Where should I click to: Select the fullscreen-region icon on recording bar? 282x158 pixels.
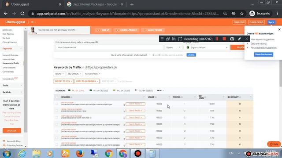(x=180, y=39)
